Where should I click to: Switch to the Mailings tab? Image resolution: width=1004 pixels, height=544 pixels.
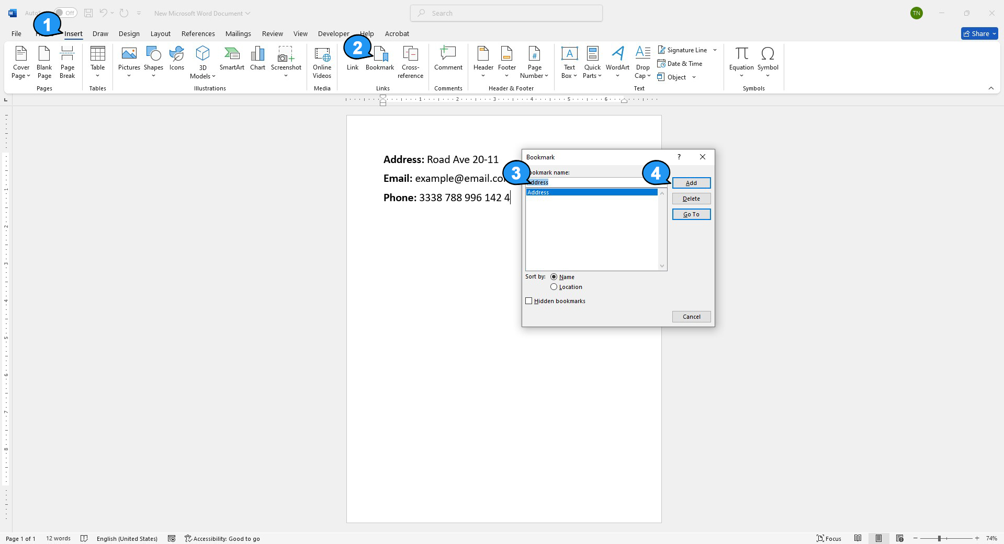pyautogui.click(x=238, y=33)
